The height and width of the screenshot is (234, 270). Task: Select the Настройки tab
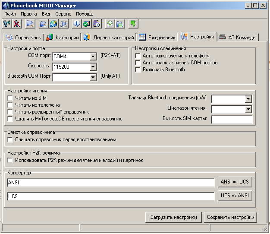[198, 37]
